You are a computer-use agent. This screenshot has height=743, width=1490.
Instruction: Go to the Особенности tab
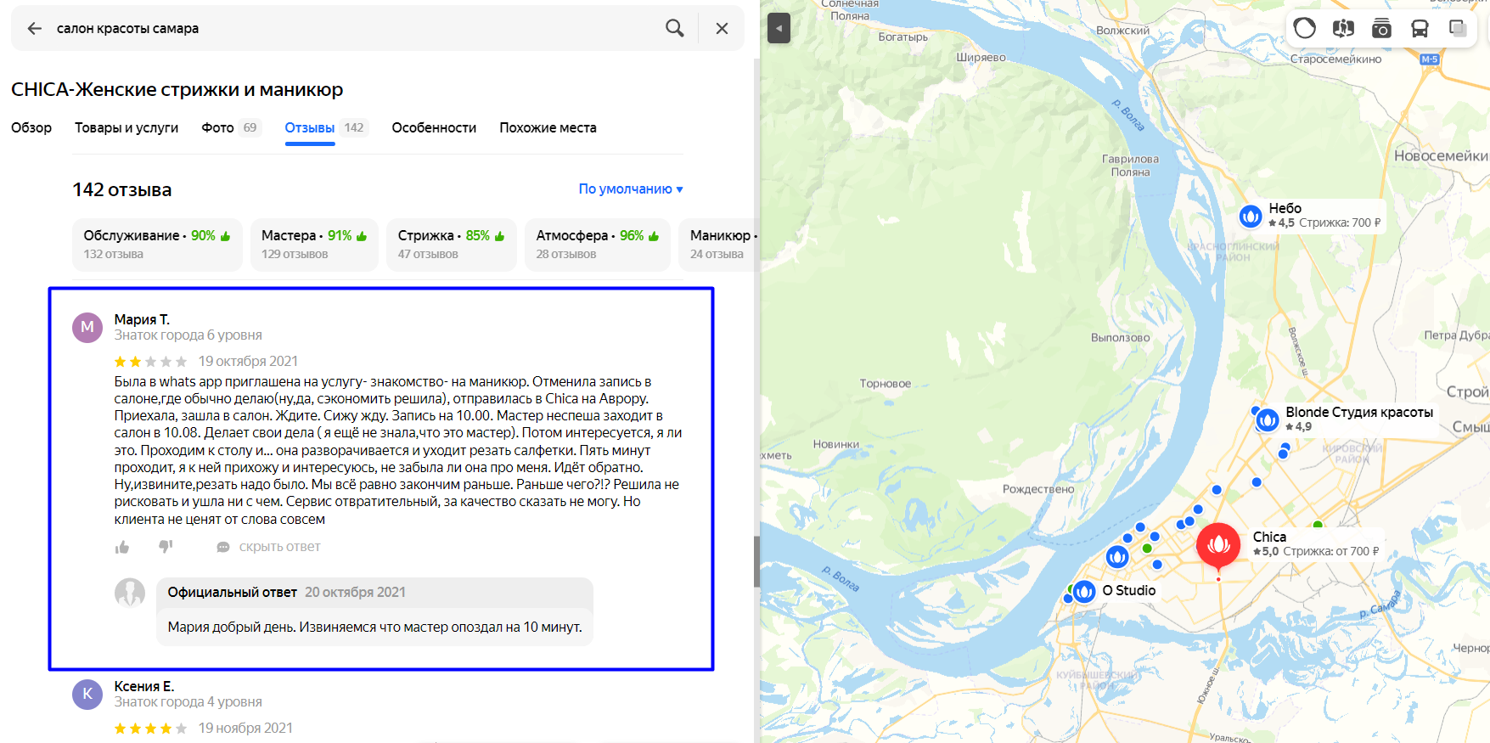pos(434,127)
